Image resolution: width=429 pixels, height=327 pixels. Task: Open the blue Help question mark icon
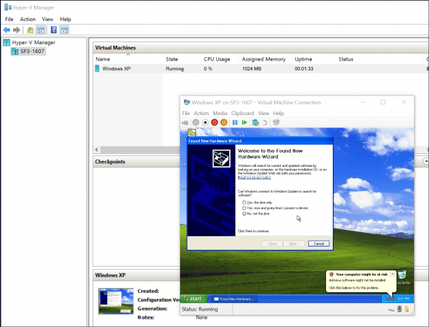point(54,30)
